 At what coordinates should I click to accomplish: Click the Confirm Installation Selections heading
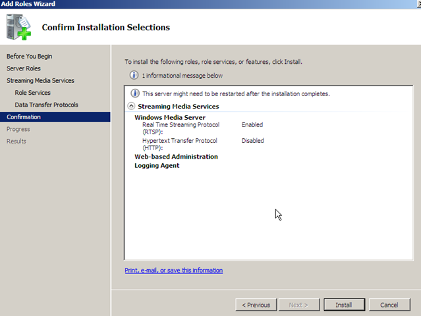click(106, 28)
